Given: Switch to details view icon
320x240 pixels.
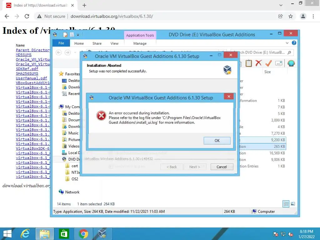Looking at the screenshot, I should [x=286, y=204].
